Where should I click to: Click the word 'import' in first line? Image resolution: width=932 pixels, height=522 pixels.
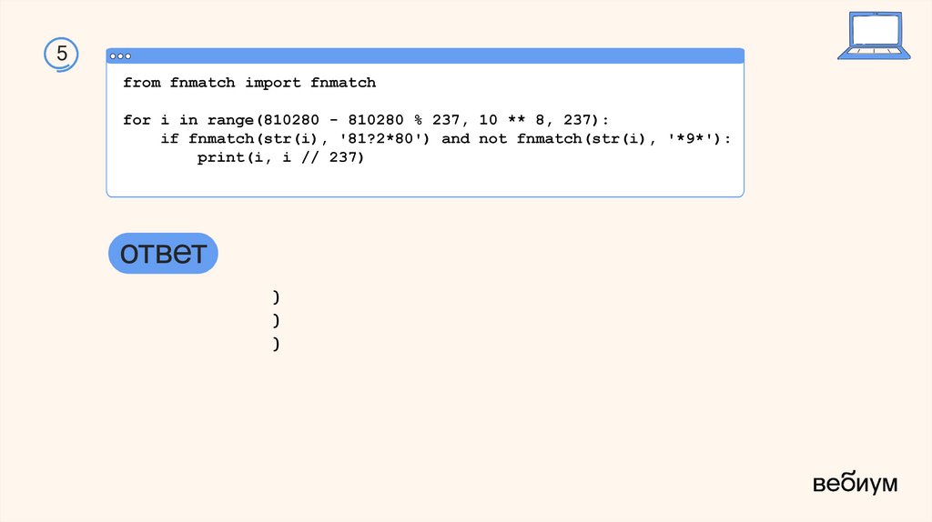click(273, 83)
